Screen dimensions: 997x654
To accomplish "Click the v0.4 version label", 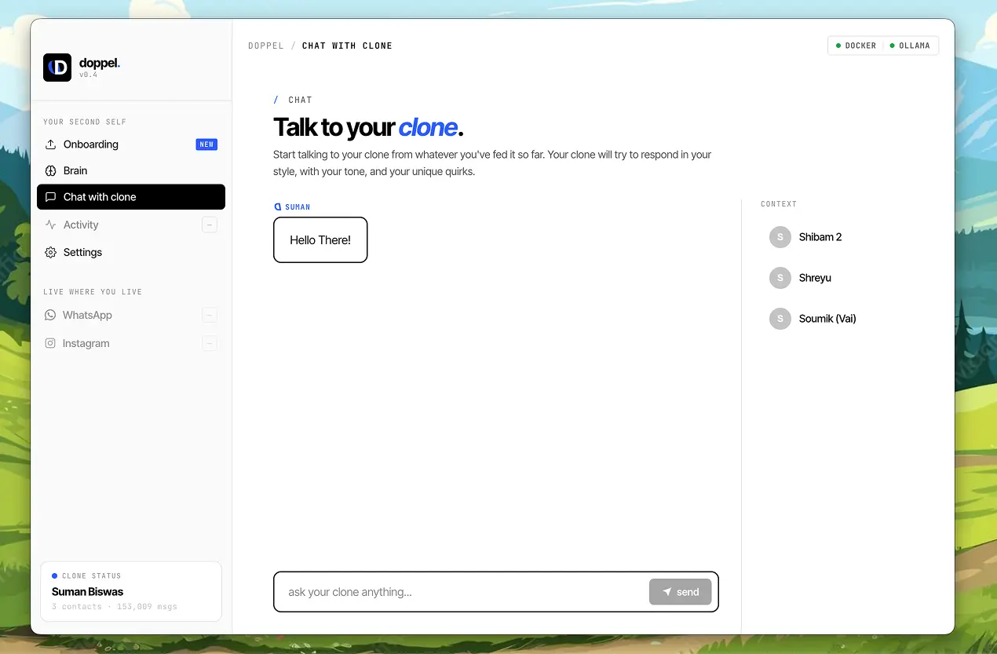I will 87,75.
